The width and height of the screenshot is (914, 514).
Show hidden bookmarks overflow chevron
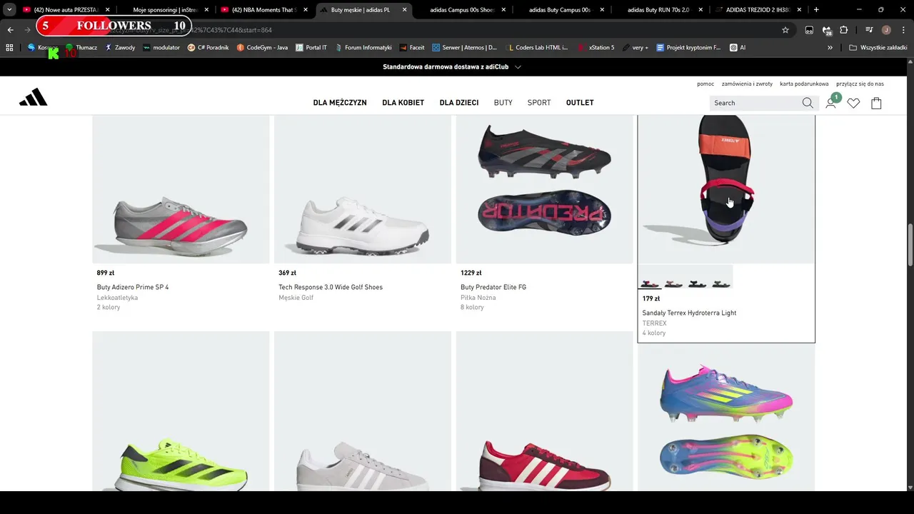pyautogui.click(x=830, y=47)
